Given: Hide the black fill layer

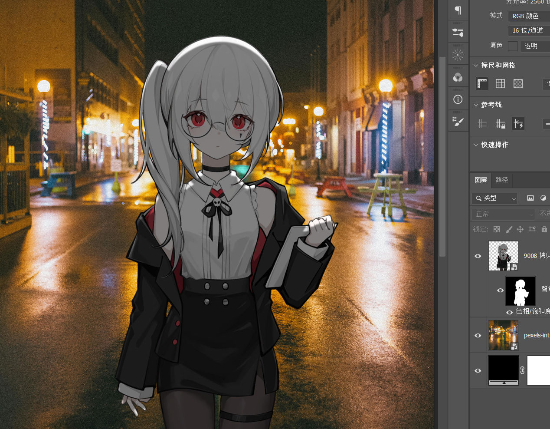Looking at the screenshot, I should tap(478, 370).
